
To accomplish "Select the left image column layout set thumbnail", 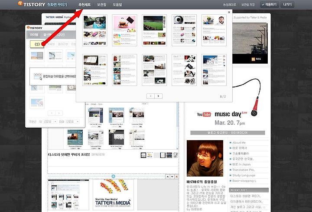I will [x=124, y=70].
